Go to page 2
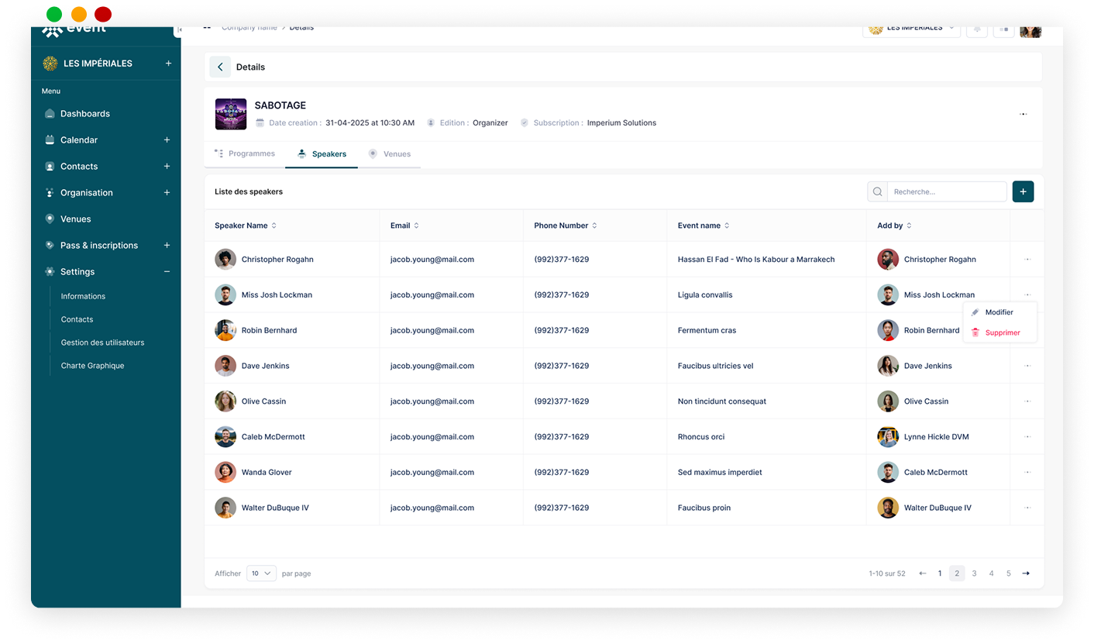Image resolution: width=1094 pixels, height=644 pixels. [x=957, y=574]
